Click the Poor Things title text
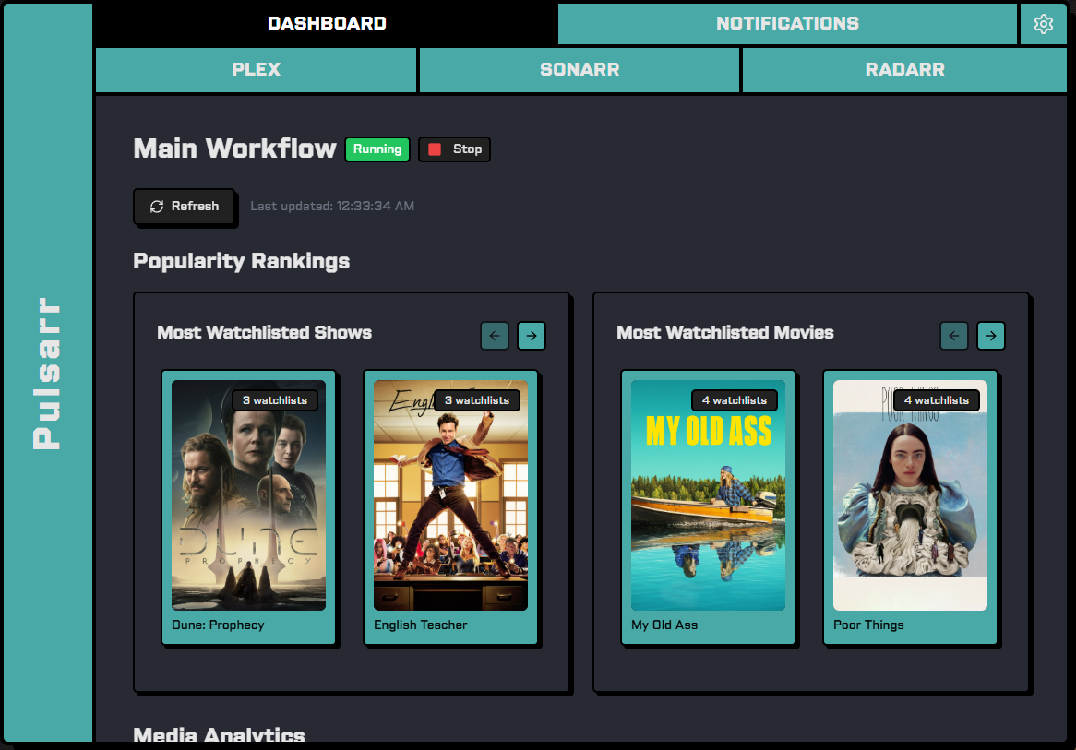This screenshot has height=750, width=1076. (x=868, y=625)
